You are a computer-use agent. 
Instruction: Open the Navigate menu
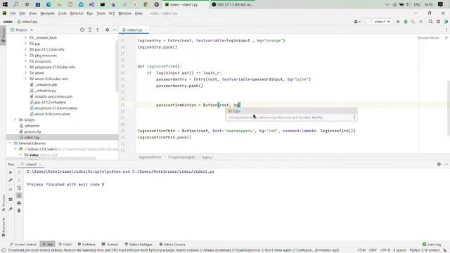coord(47,13)
